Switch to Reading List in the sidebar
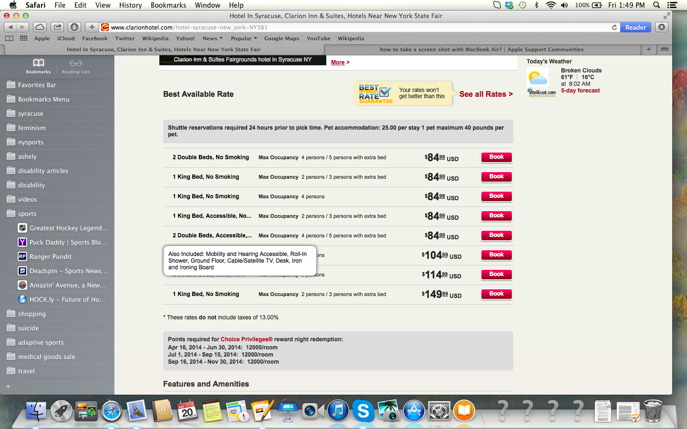 point(75,67)
